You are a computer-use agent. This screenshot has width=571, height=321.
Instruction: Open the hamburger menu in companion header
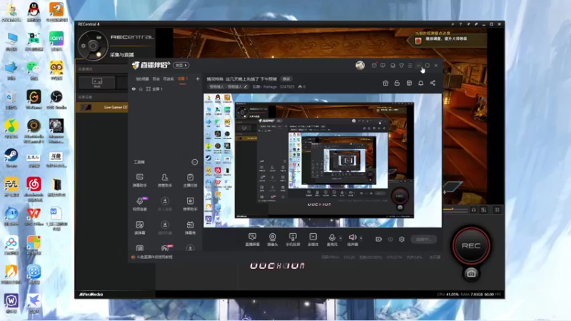(410, 66)
